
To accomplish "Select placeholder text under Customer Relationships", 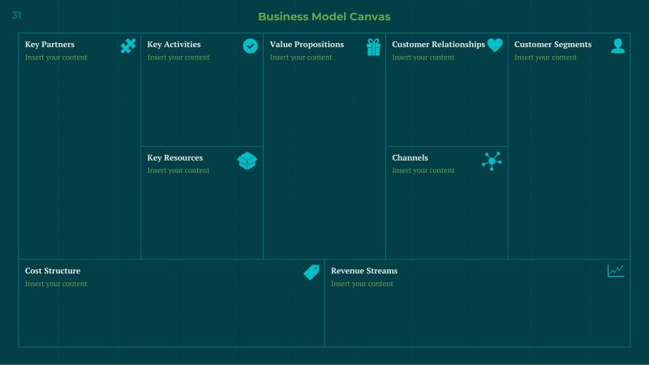I will click(x=423, y=58).
